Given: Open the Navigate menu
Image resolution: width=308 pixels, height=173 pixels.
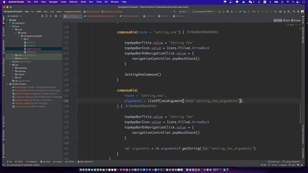Looking at the screenshot, I should click(53, 2).
